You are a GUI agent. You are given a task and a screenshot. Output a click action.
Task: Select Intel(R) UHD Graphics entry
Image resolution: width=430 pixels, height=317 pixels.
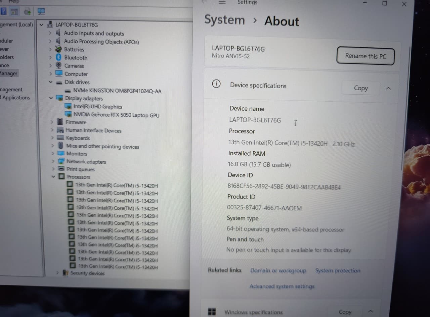[98, 106]
